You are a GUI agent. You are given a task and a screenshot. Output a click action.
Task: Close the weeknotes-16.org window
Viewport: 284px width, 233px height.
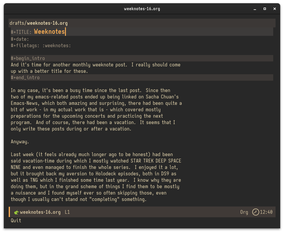(274, 9)
